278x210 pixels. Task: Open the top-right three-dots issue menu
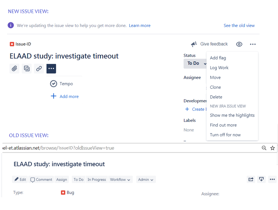click(x=253, y=44)
